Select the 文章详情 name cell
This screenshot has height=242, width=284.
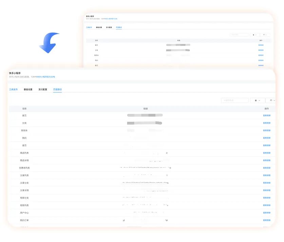point(24,190)
